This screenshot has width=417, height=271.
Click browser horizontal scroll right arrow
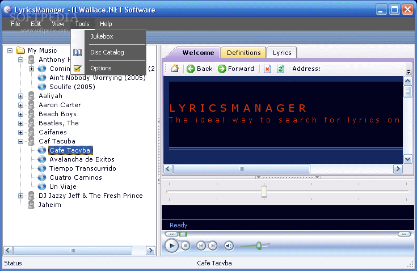[x=398, y=169]
